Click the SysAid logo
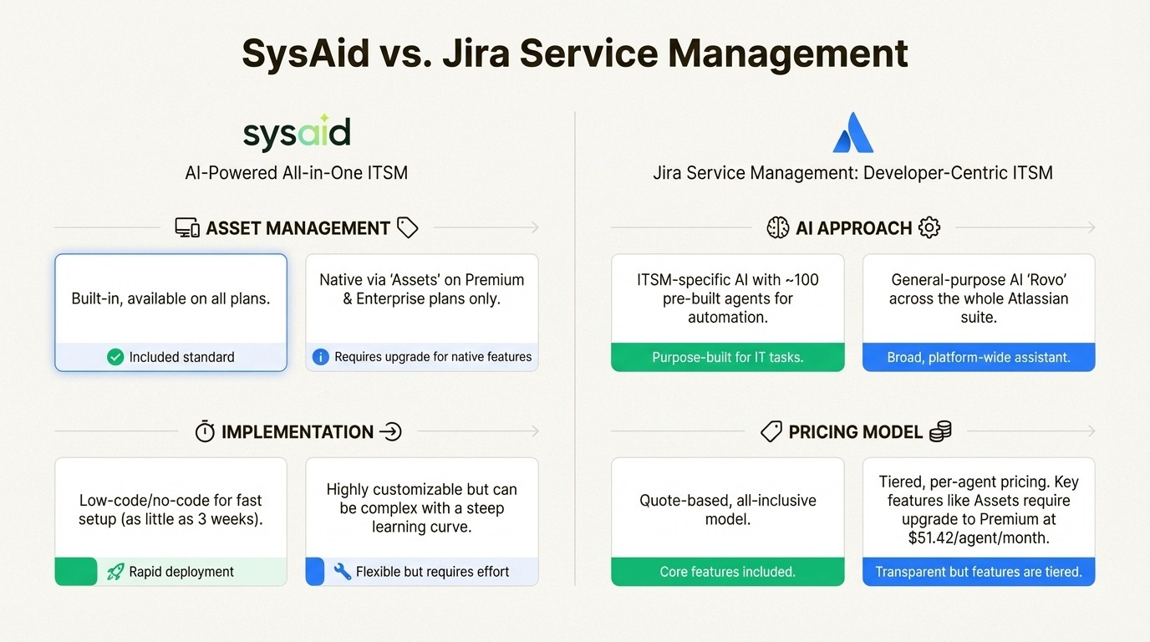 point(297,132)
